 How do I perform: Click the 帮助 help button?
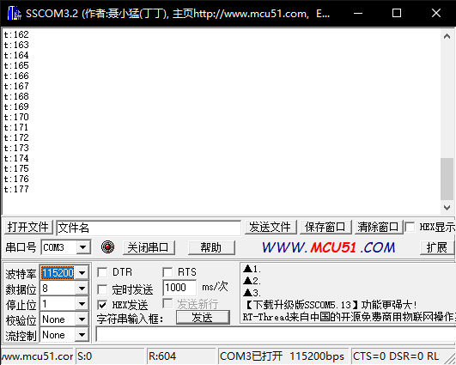pos(211,247)
